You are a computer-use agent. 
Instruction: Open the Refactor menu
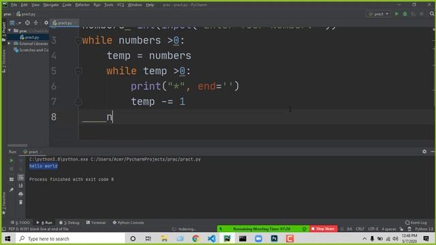[82, 5]
